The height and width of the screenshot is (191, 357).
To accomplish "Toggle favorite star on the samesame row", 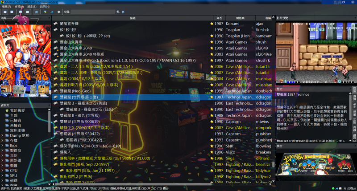I will point(212,36).
